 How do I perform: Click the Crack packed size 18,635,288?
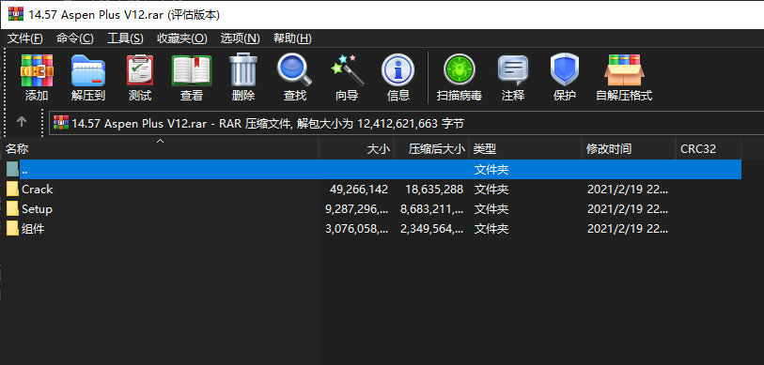coord(433,190)
